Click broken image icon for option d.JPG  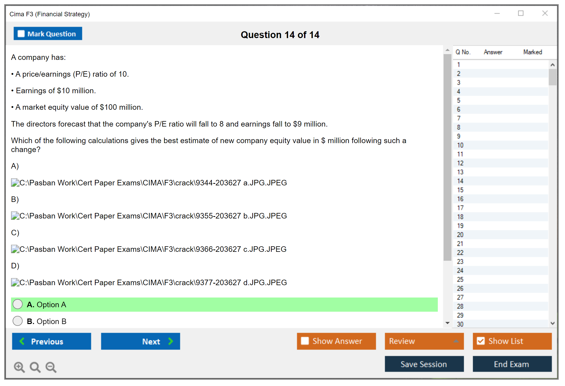tap(15, 282)
